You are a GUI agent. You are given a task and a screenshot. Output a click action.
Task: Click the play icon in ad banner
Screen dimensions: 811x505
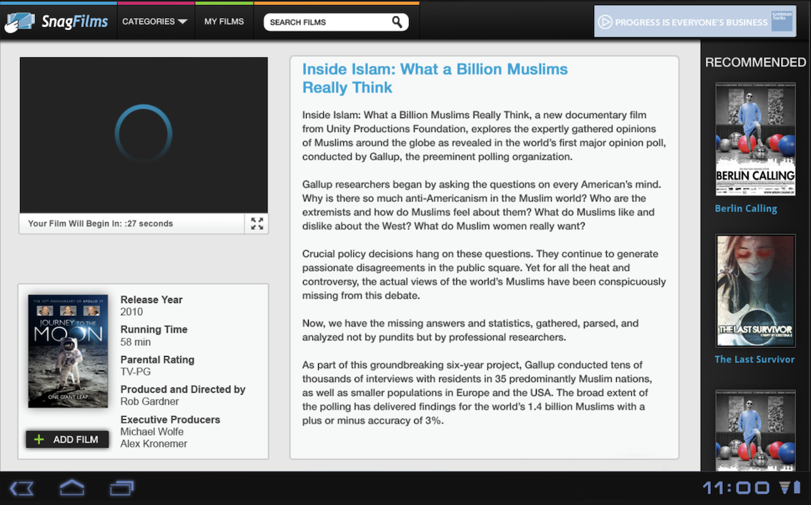coord(605,22)
